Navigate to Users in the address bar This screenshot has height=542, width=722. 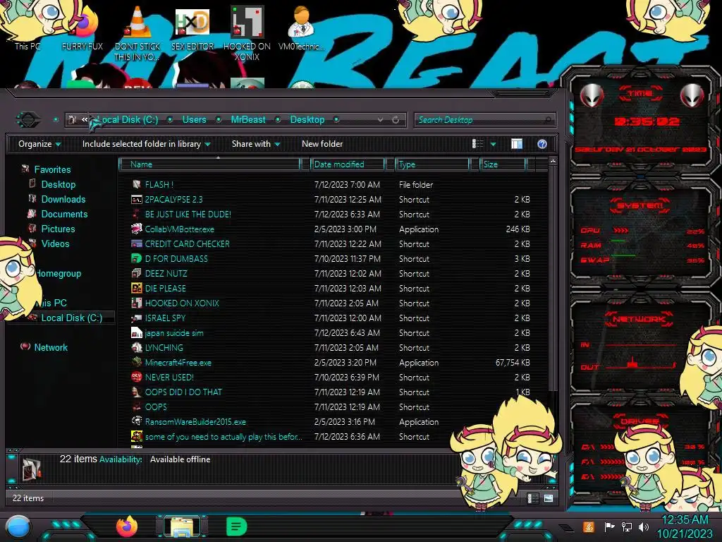(195, 120)
